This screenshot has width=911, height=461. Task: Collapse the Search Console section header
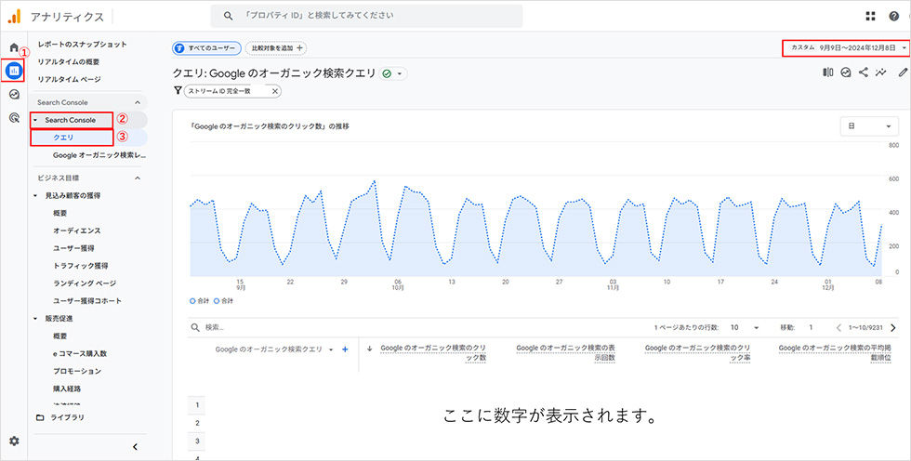[x=138, y=102]
